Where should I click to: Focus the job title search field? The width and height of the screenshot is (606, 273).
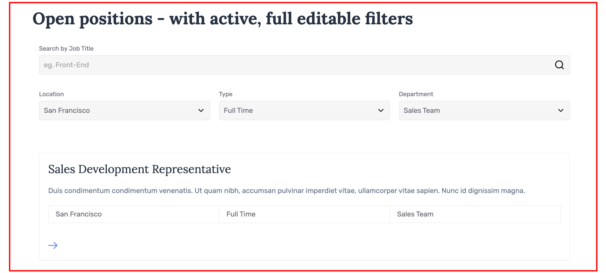pyautogui.click(x=304, y=65)
